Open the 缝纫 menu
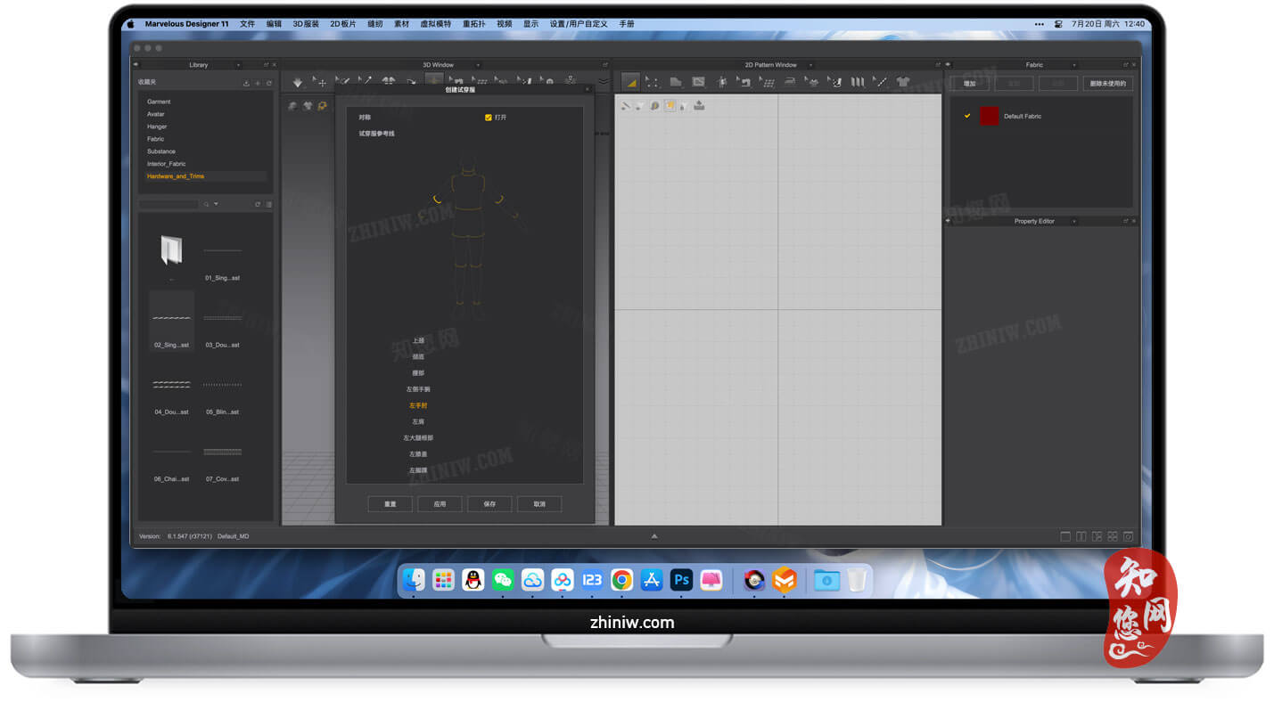Screen dimensions: 1274x710 (374, 24)
